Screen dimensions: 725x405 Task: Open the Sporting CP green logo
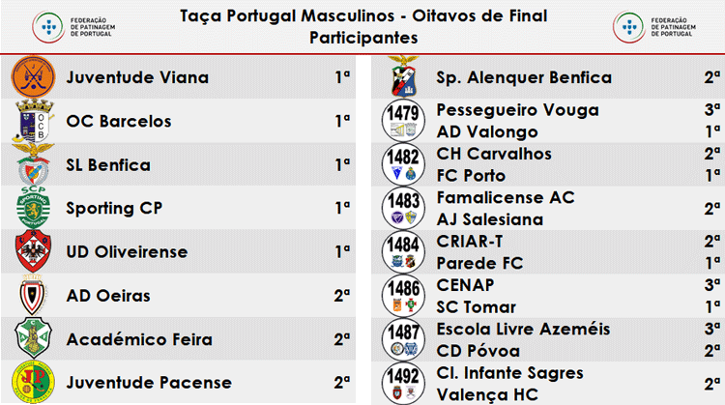click(33, 207)
